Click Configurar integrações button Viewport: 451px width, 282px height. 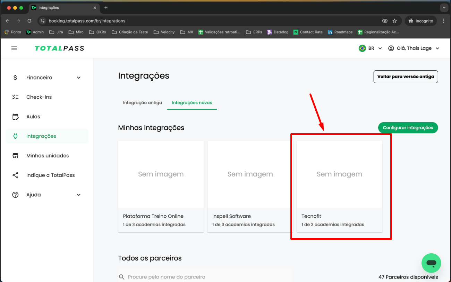408,128
